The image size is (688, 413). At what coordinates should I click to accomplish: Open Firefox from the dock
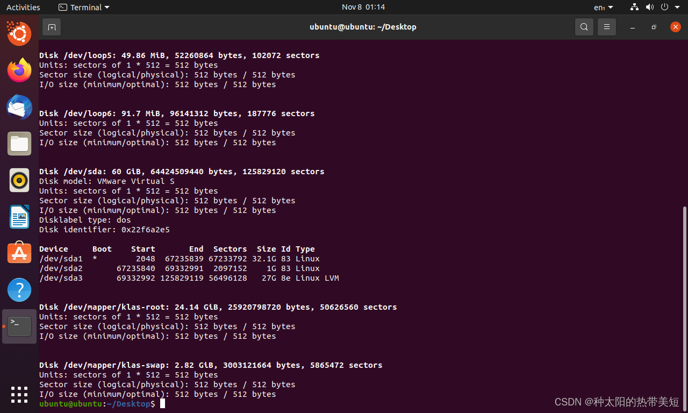pyautogui.click(x=19, y=70)
